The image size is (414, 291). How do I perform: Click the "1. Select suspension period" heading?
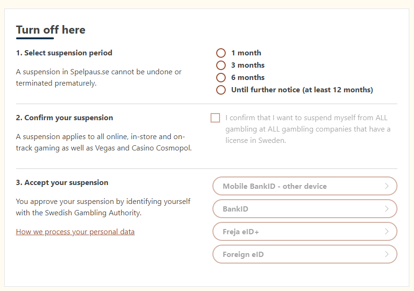click(x=64, y=53)
